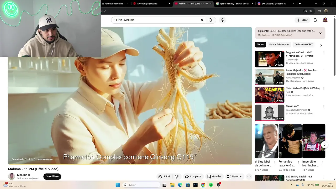Open Microsoft Edge from taskbar
This screenshot has width=336, height=189.
(x=180, y=185)
